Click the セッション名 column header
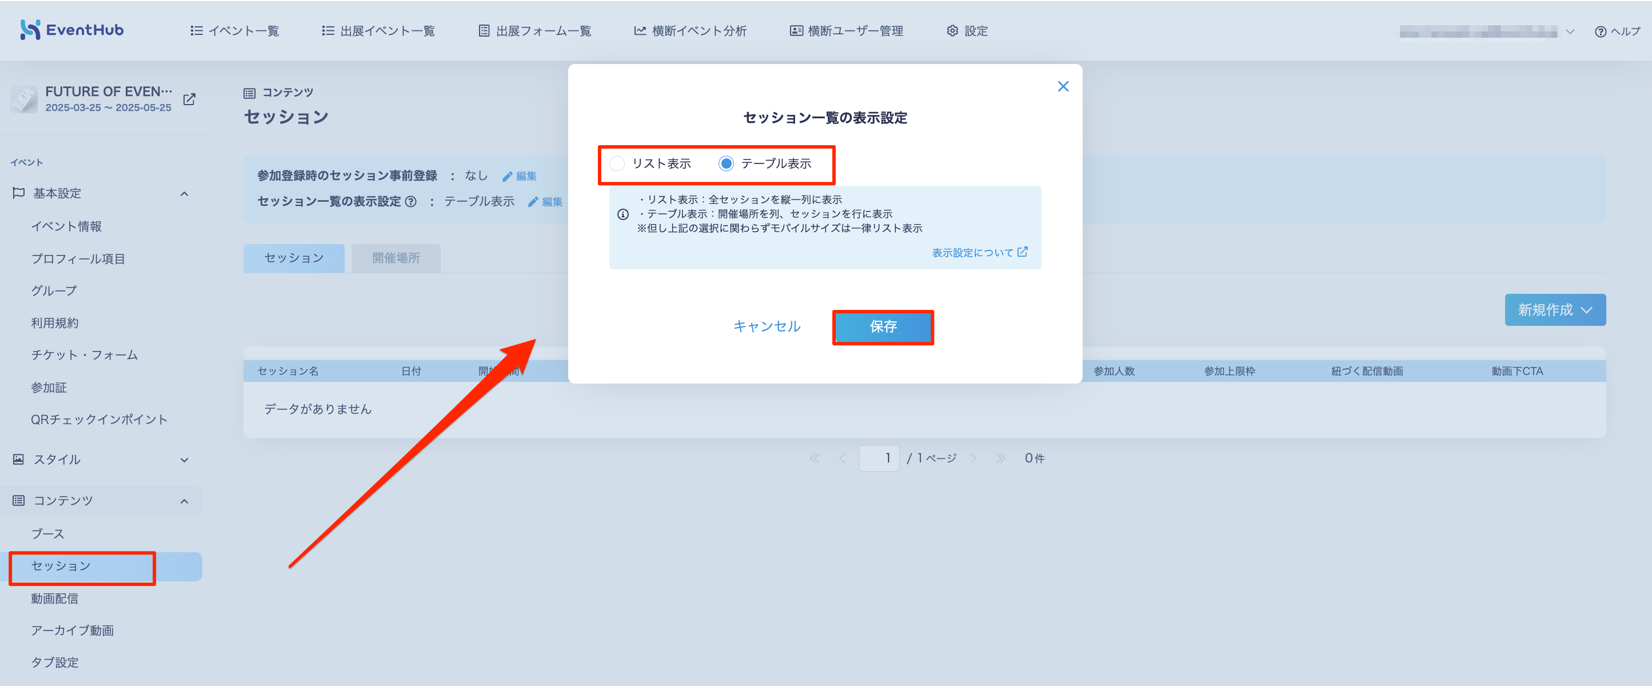This screenshot has height=686, width=1652. click(x=288, y=371)
